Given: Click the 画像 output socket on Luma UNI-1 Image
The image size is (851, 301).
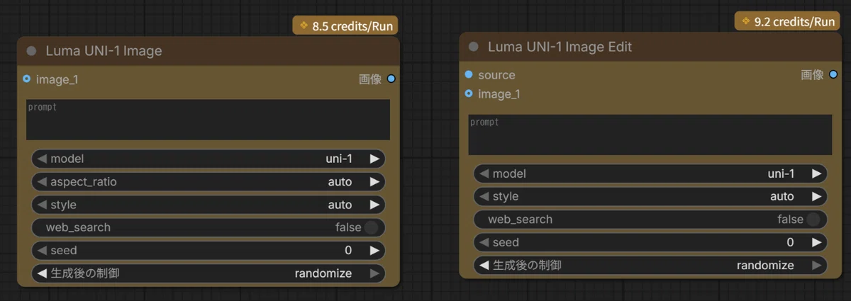Looking at the screenshot, I should coord(391,79).
